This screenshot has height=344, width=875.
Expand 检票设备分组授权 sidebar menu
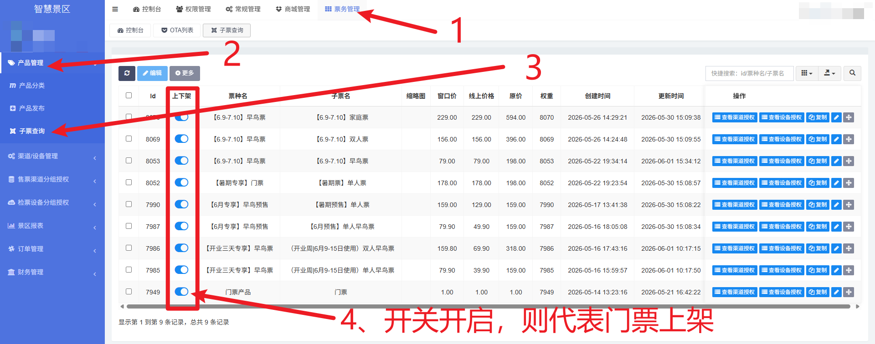(x=52, y=202)
